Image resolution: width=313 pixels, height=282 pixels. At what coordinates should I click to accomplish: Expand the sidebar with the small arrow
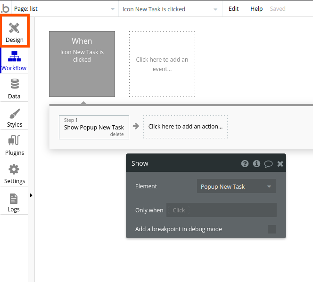pos(31,195)
